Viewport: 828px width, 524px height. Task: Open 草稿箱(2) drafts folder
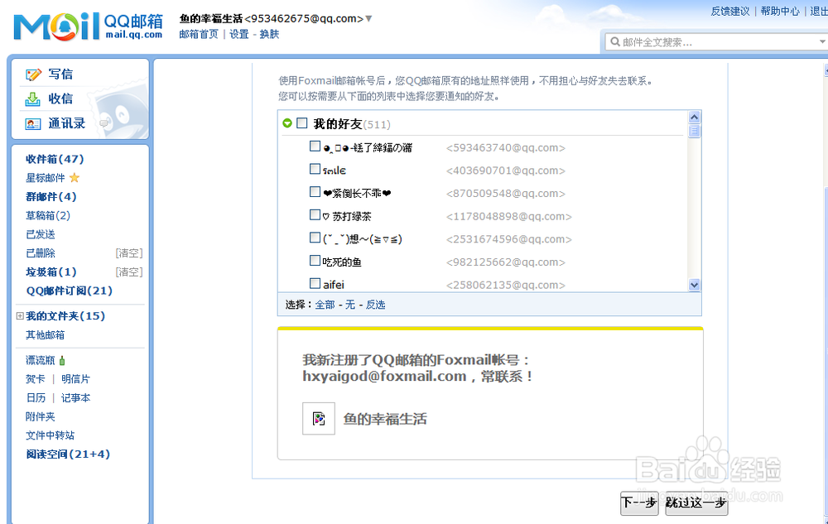pyautogui.click(x=48, y=215)
